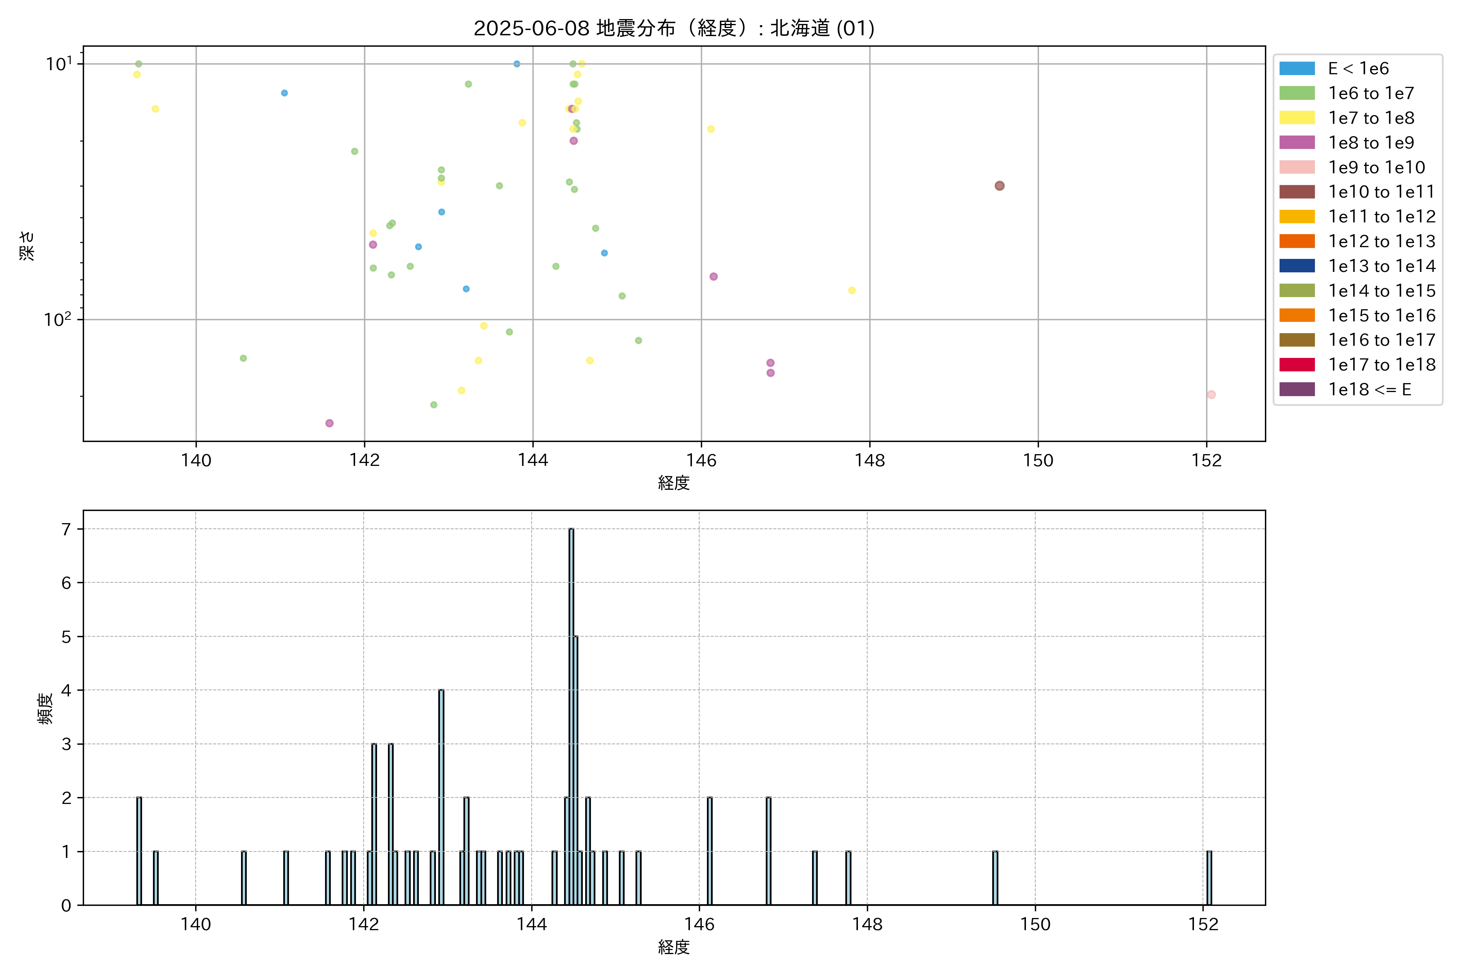Screen dimensions: 1461x974
Task: Click the '1e11 to 1e12' legend label text
Action: (x=1381, y=217)
